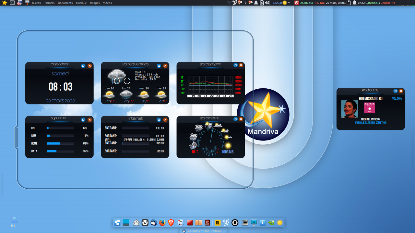415x233 pixels.
Task: Open the Mandriva star application menu
Action: (x=4, y=3)
